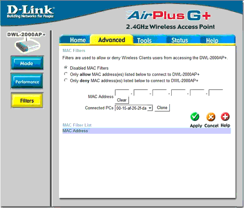Click the first MAC Address input field

coord(122,92)
